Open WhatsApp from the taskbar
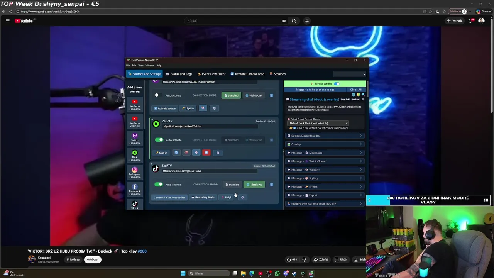Screen dimensions: 494x278 pyautogui.click(x=277, y=273)
